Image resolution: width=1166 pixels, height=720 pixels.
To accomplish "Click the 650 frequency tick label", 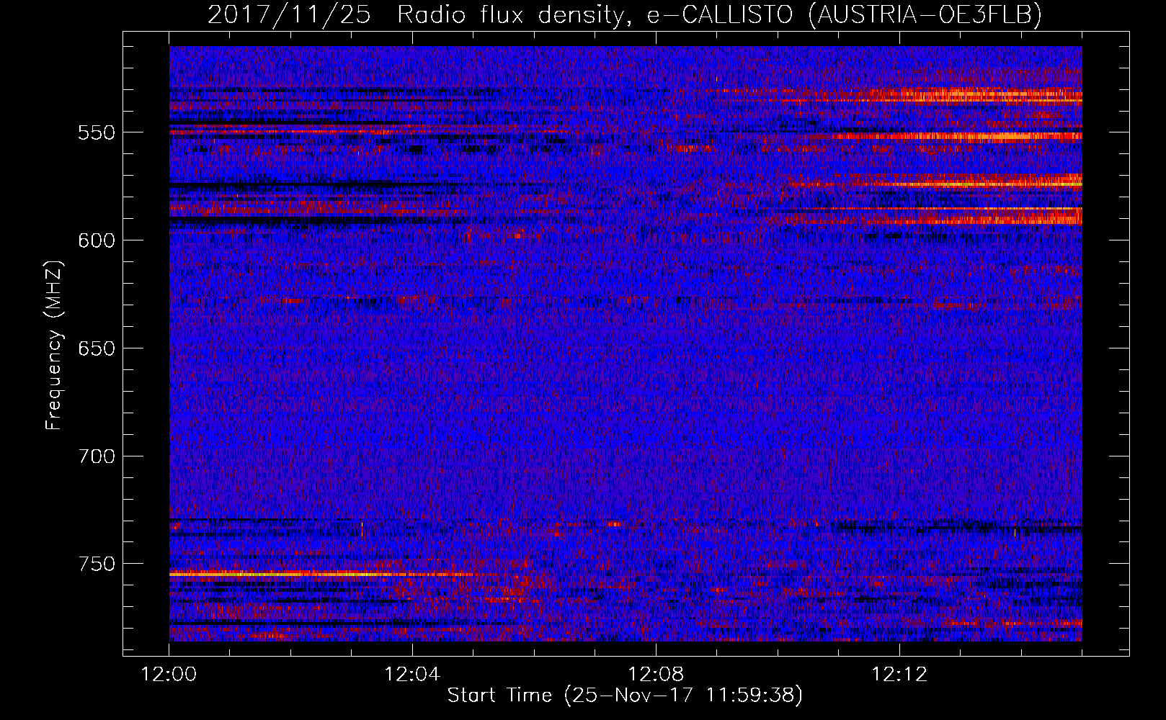I will 97,348.
